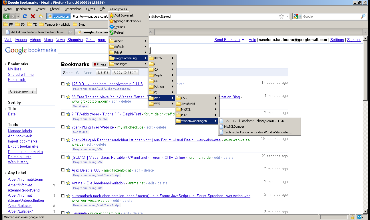
Task: Click the 'Create new list' button
Action: tap(22, 91)
